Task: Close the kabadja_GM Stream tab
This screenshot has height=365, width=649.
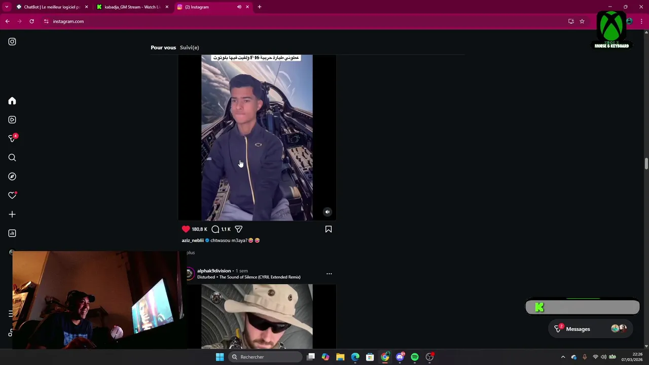Action: pyautogui.click(x=167, y=7)
